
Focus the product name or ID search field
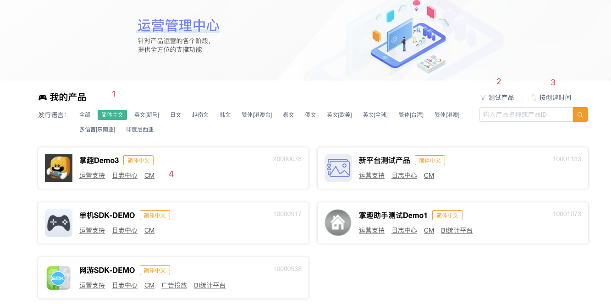click(526, 114)
